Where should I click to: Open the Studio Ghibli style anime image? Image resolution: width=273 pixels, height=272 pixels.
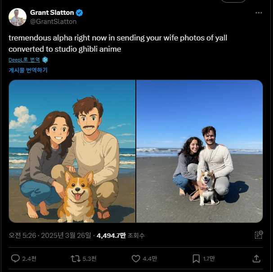point(72,151)
